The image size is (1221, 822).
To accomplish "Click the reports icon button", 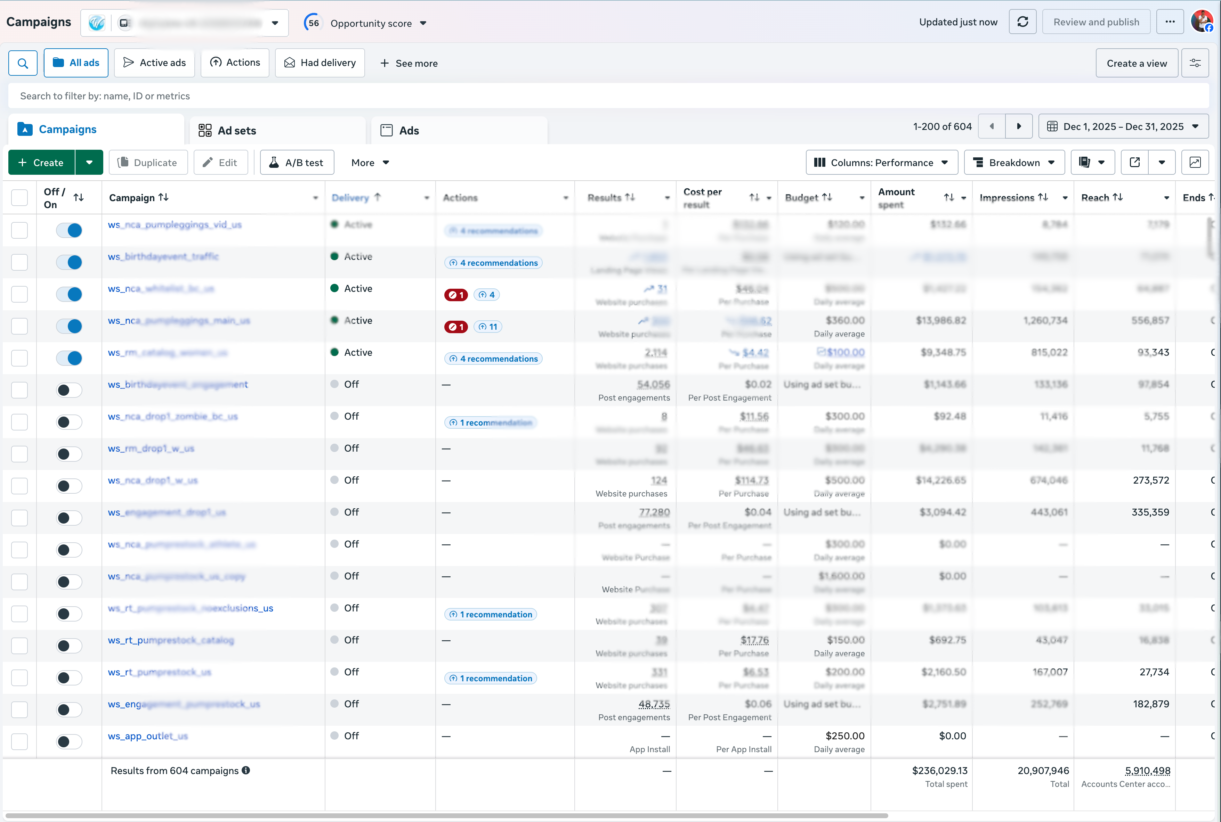I will click(x=1085, y=163).
